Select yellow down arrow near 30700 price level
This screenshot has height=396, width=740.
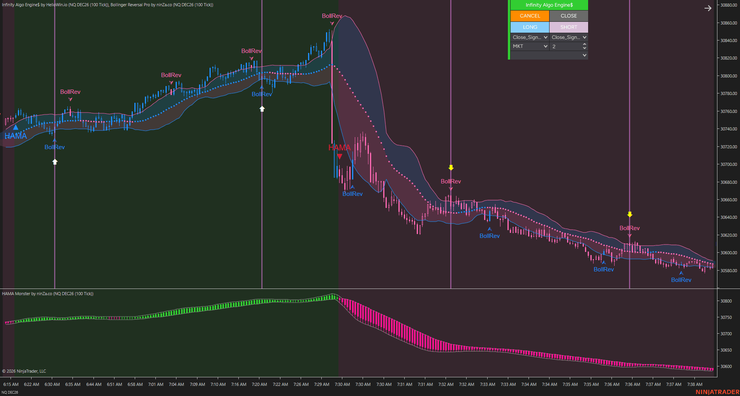[451, 167]
